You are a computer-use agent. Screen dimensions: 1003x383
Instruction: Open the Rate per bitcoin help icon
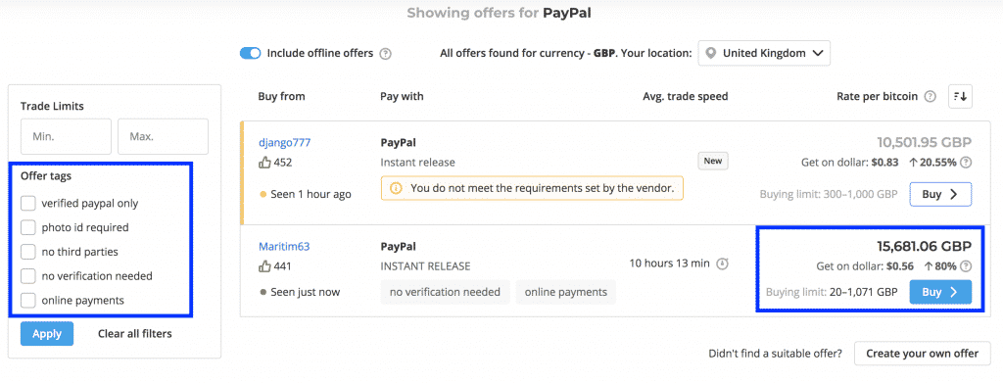click(931, 97)
